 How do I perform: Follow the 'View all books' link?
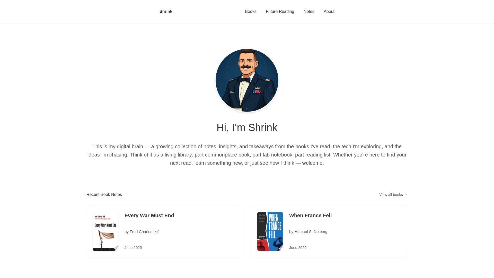coord(393,195)
